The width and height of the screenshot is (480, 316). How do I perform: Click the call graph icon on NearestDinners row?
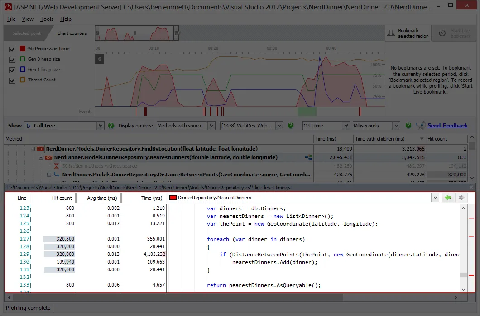308,157
